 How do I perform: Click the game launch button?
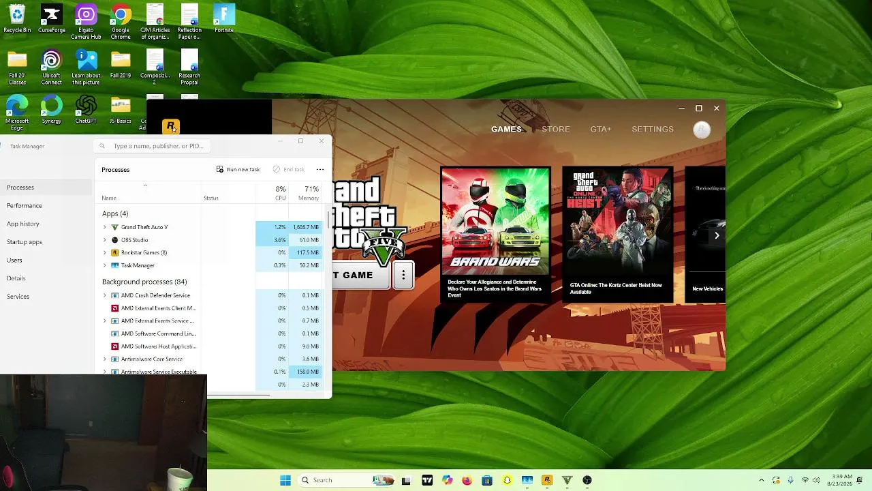point(361,275)
